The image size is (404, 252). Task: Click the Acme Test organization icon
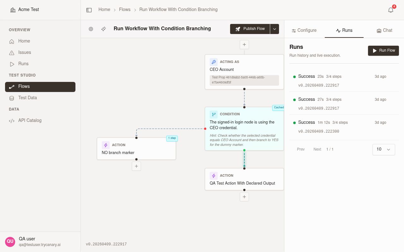point(13,10)
